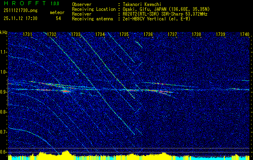
Task: Click the 0.7 kHz frequency label
Action: tap(4, 132)
